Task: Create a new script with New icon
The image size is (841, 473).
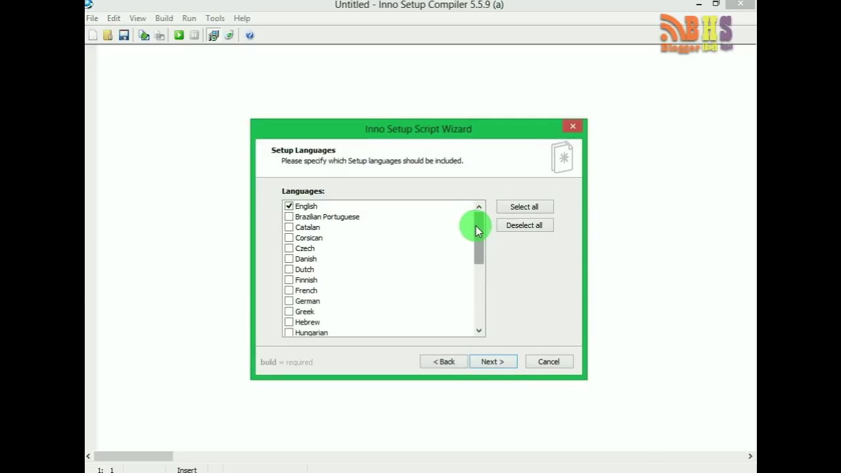Action: point(93,35)
